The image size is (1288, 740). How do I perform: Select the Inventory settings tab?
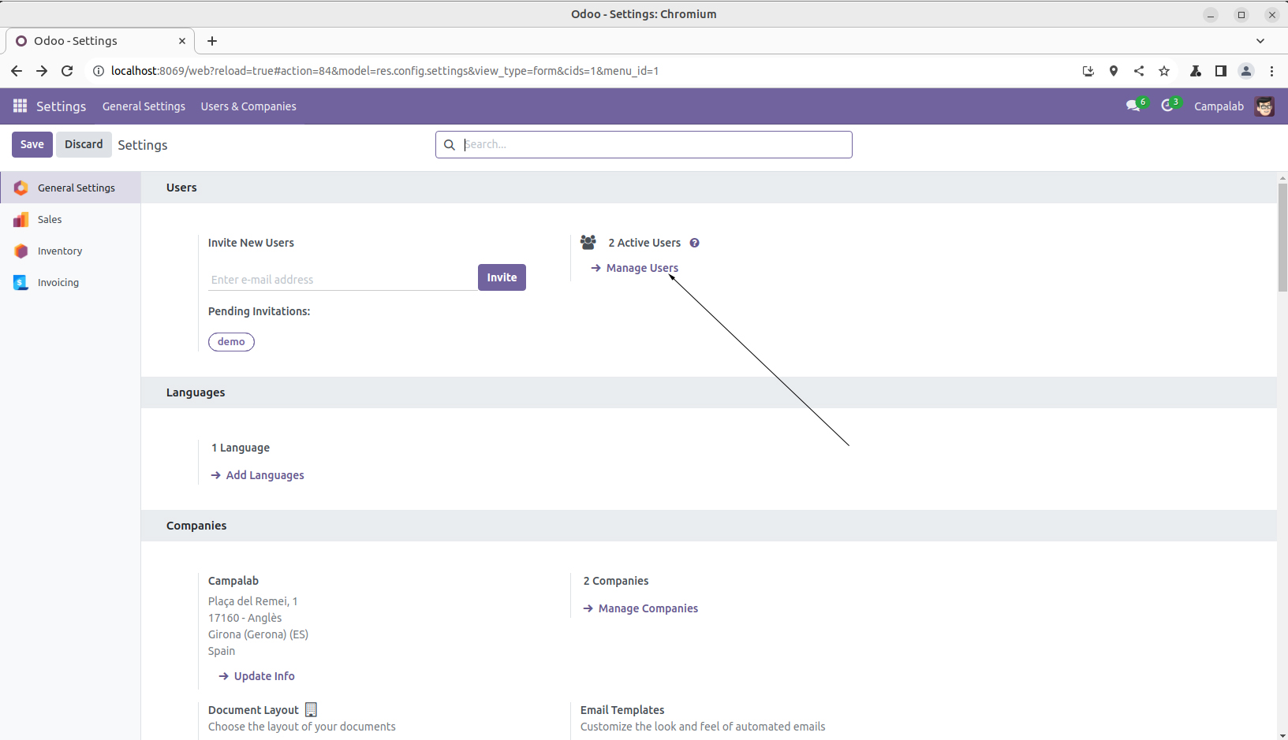click(x=60, y=251)
